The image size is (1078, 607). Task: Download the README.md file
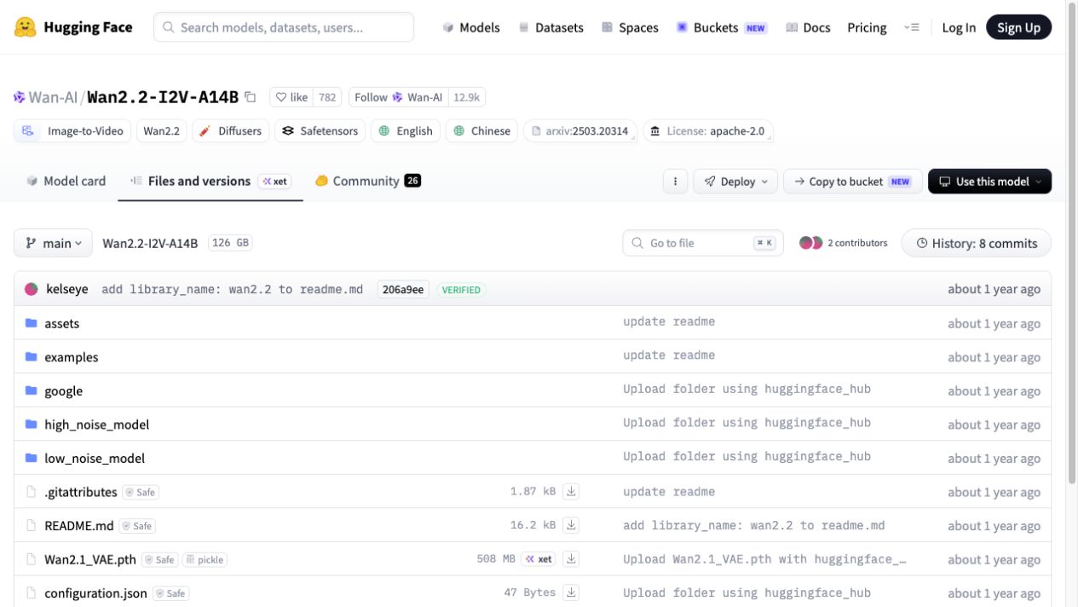coord(572,525)
